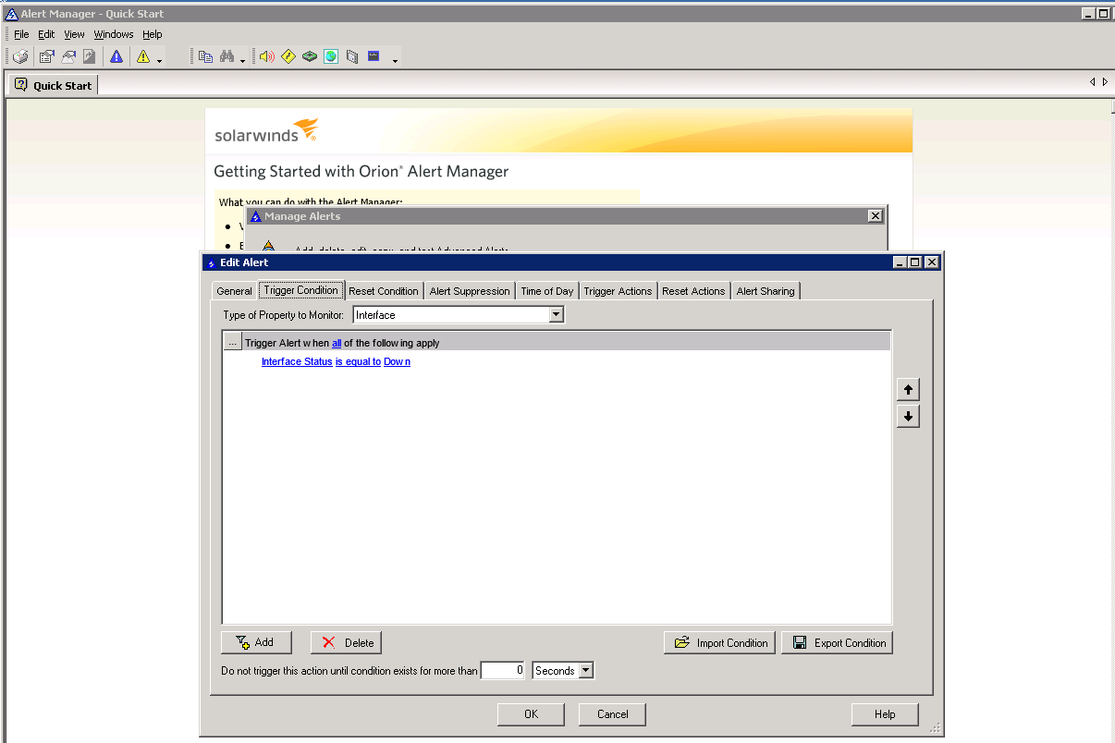This screenshot has height=743, width=1115.
Task: Click the Delete condition button
Action: 346,642
